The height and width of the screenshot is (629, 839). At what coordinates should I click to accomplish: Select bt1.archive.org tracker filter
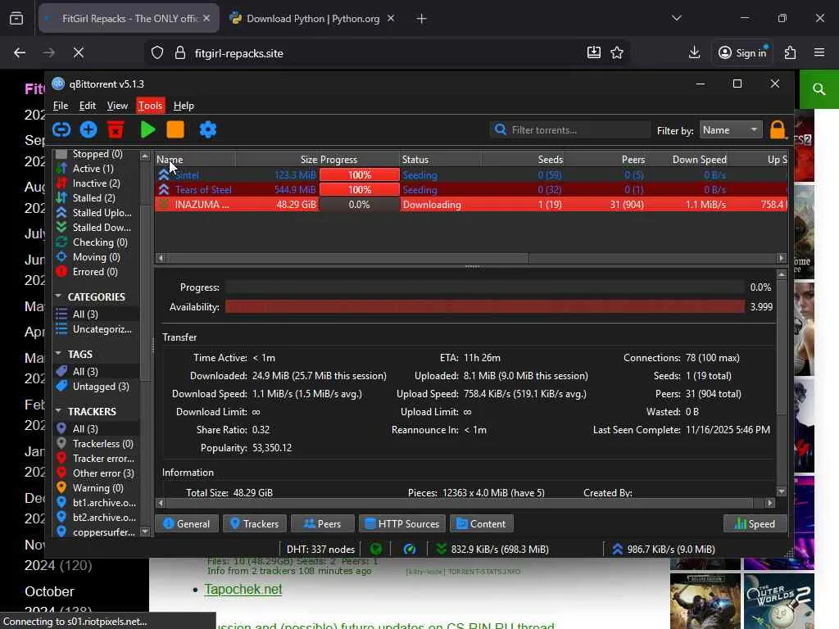click(97, 502)
